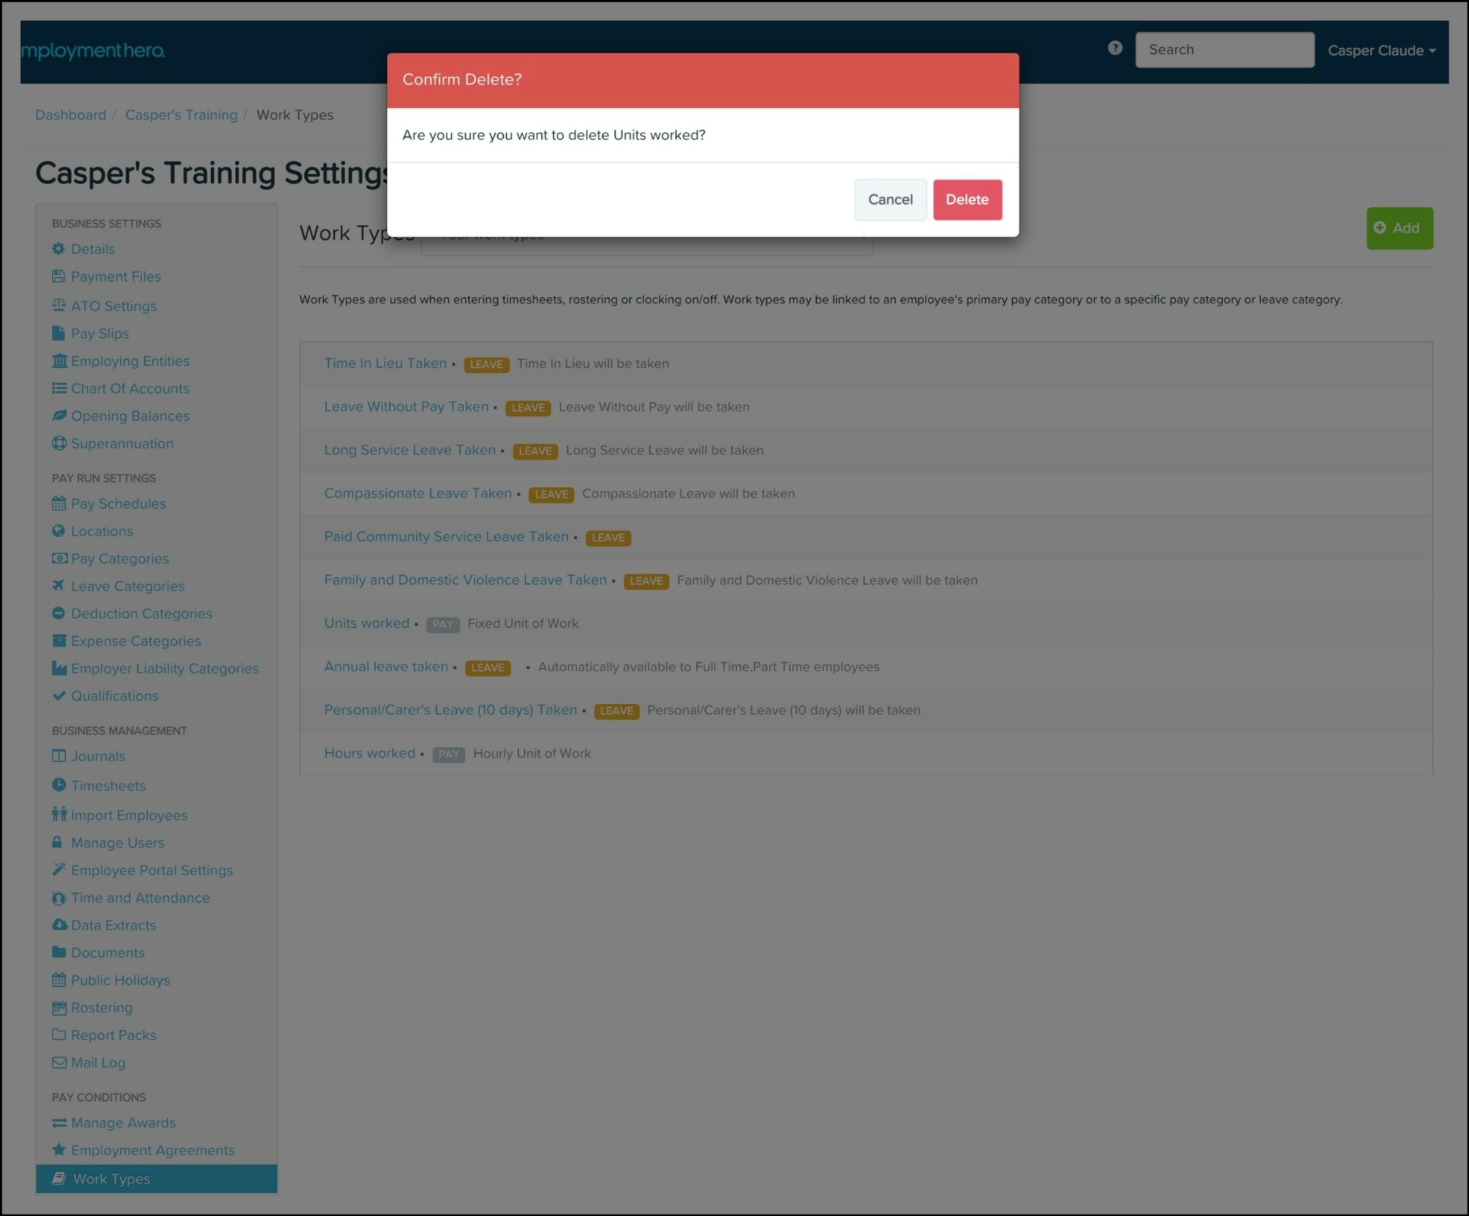Image resolution: width=1469 pixels, height=1216 pixels.
Task: Select Work Types in the sidebar menu
Action: (x=111, y=1179)
